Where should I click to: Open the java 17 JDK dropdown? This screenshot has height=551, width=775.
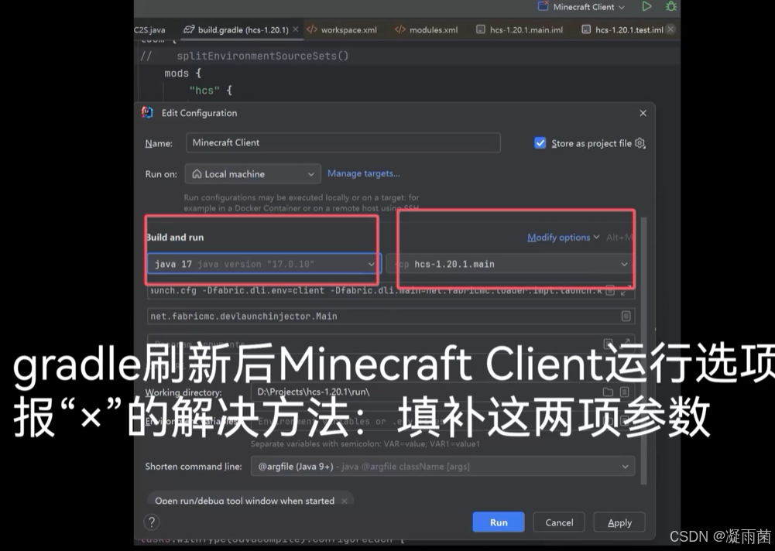click(264, 264)
